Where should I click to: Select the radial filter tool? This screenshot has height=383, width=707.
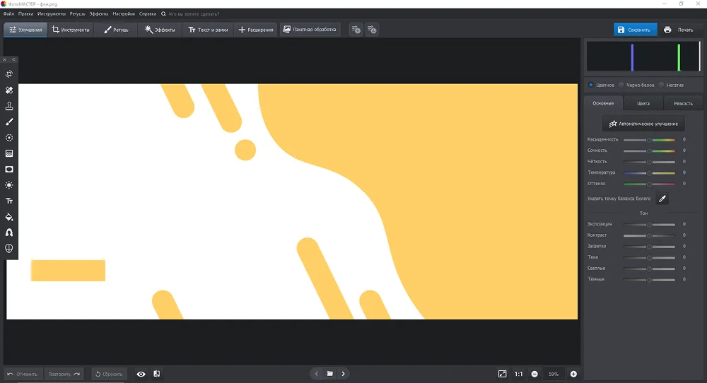(9, 138)
